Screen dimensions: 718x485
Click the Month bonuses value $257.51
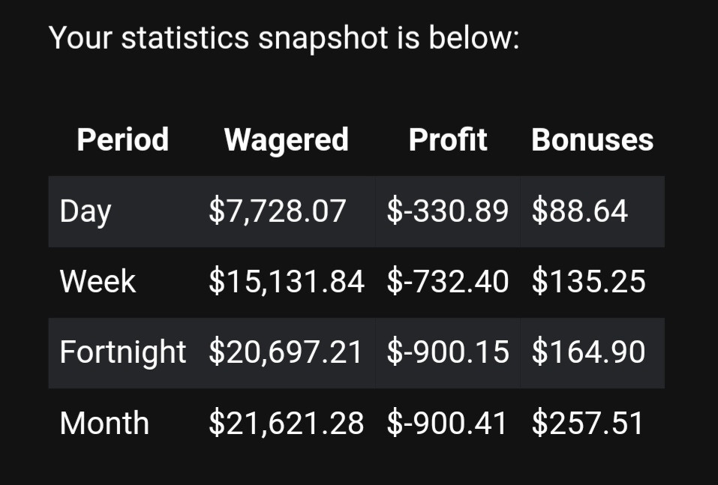tap(587, 424)
